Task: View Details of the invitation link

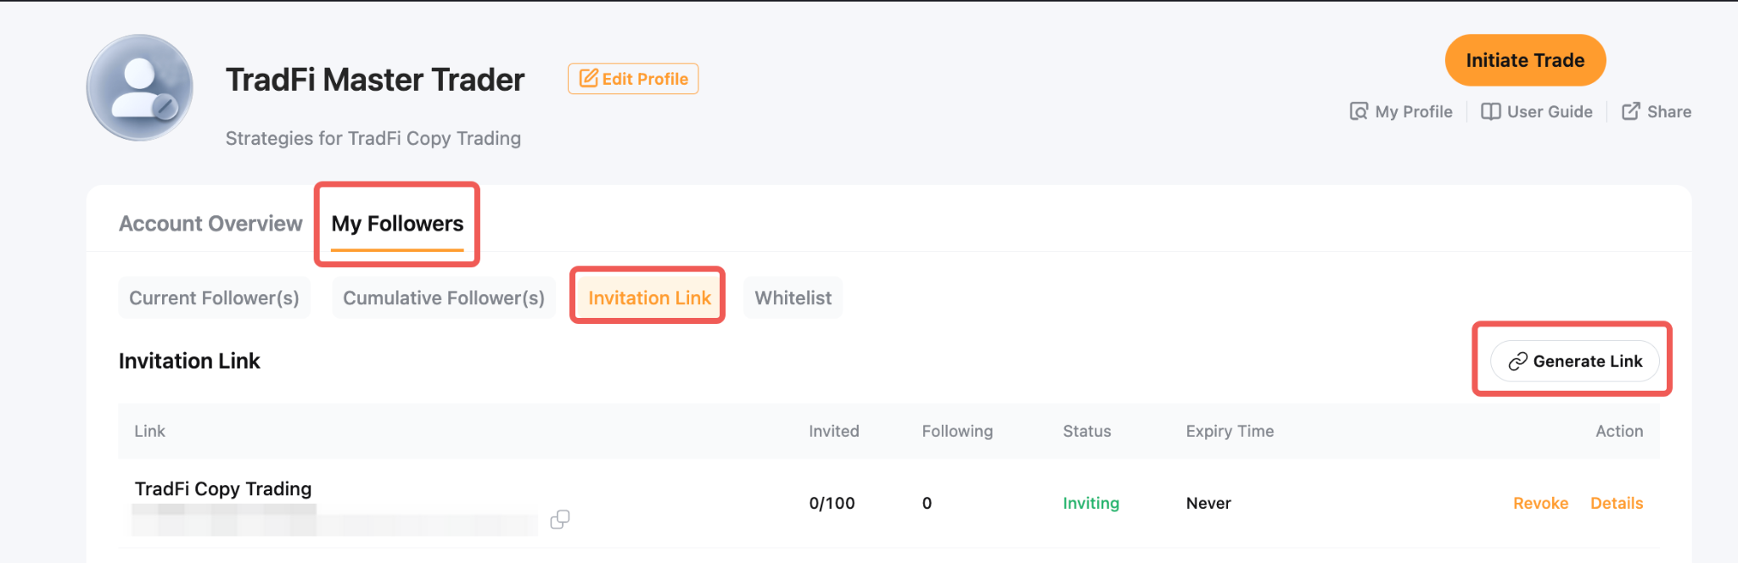Action: point(1616,503)
